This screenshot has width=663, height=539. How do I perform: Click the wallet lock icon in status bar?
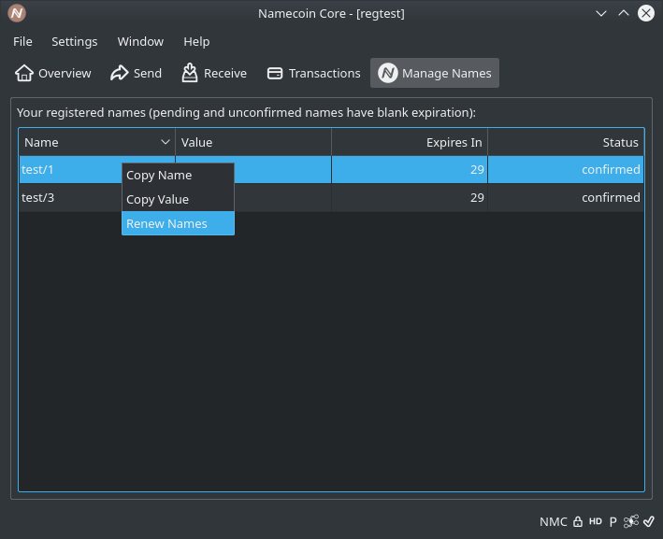(x=578, y=521)
